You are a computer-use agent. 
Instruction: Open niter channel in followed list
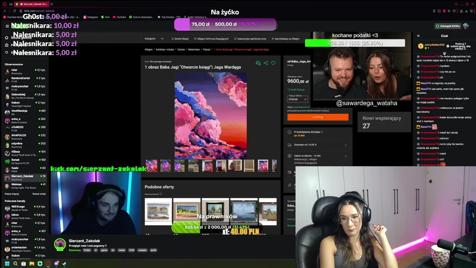pyautogui.click(x=25, y=71)
